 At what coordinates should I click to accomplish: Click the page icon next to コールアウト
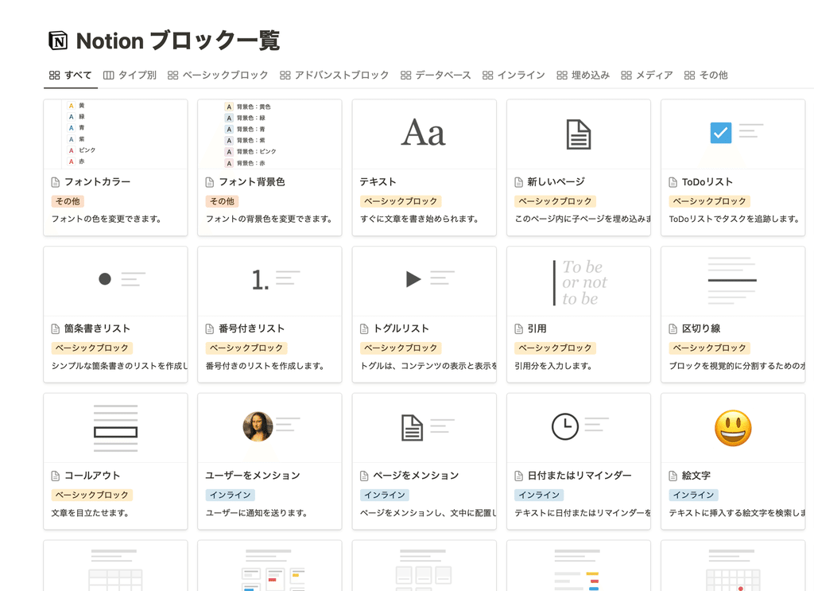pyautogui.click(x=56, y=476)
